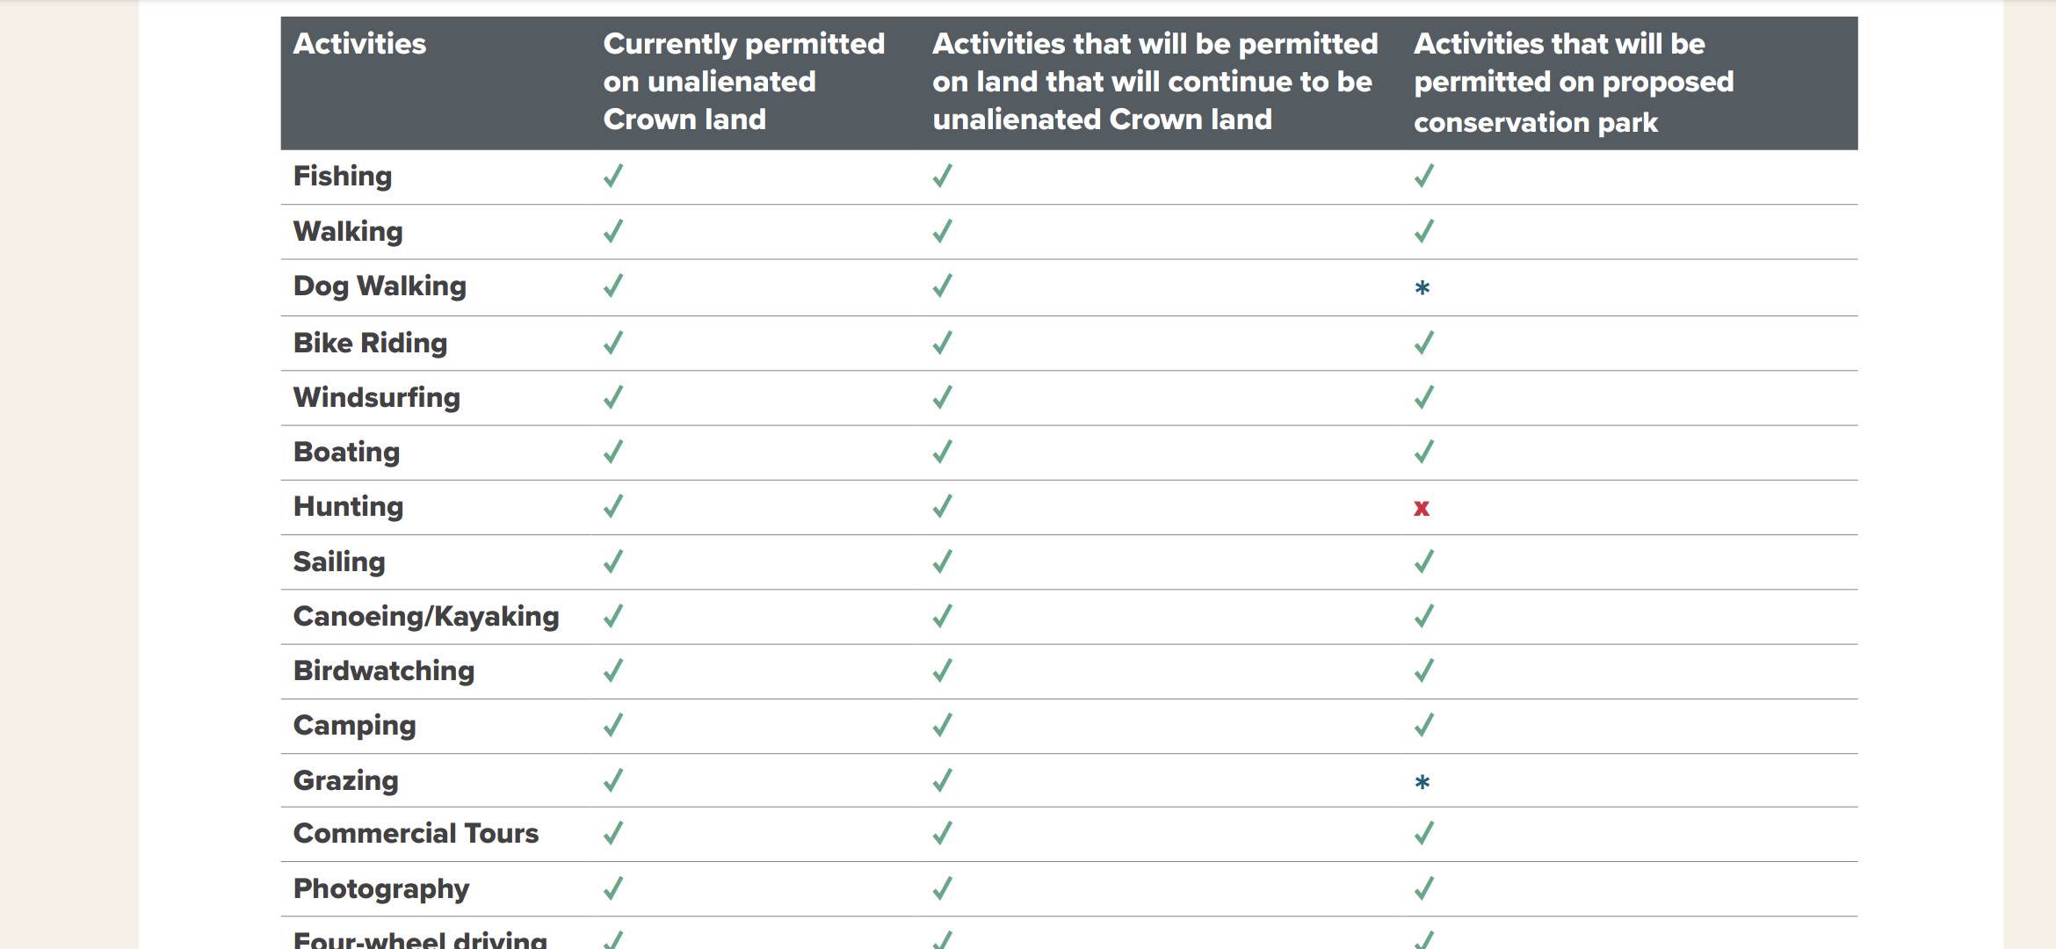Click Bike Riding's conservation park checkmark
This screenshot has height=949, width=2056.
pyautogui.click(x=1424, y=343)
